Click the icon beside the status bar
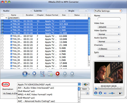Viewport: 127px width, 103px height. [x=88, y=93]
